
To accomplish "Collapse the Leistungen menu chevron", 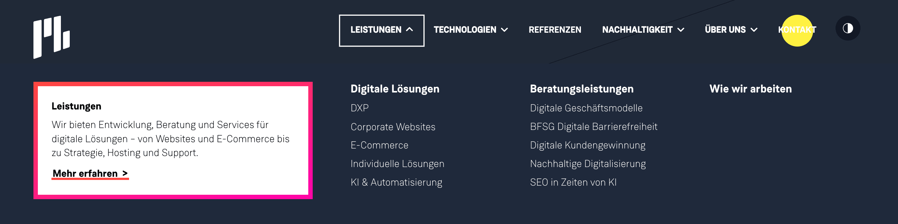I will (410, 30).
